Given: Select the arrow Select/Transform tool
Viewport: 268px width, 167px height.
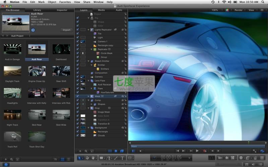Looking at the screenshot, I should 79,158.
